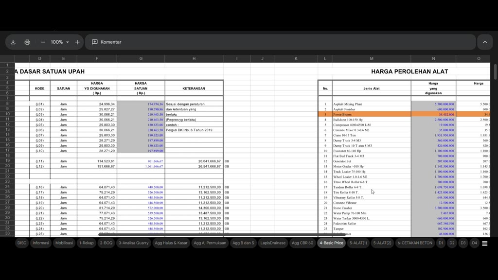Screen dimensions: 498x280
Task: Select the Water Tanker 3000-4500 L cell
Action: (372, 218)
